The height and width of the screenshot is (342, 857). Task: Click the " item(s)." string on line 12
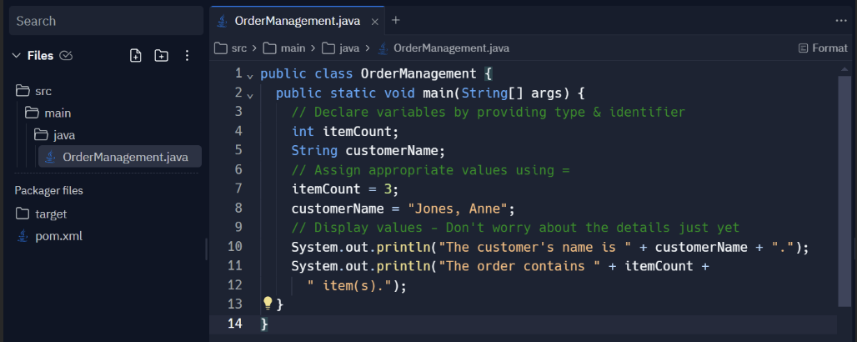(x=349, y=285)
